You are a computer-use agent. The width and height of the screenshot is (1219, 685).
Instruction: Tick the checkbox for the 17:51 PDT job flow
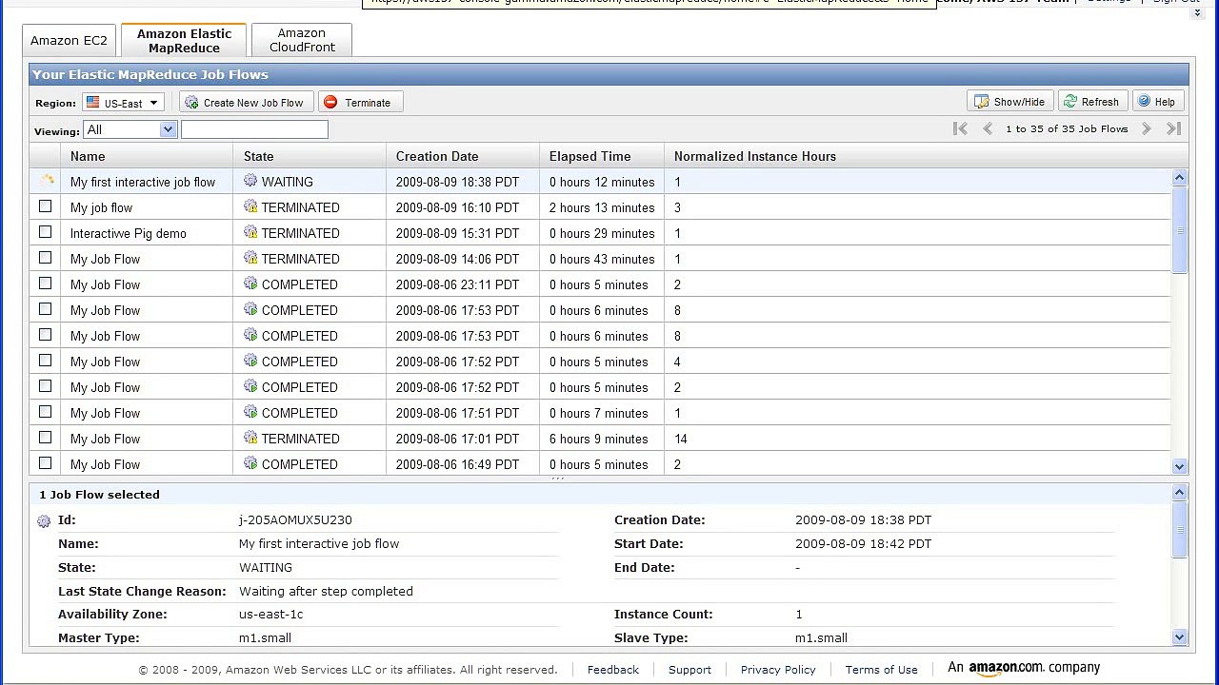click(x=45, y=412)
